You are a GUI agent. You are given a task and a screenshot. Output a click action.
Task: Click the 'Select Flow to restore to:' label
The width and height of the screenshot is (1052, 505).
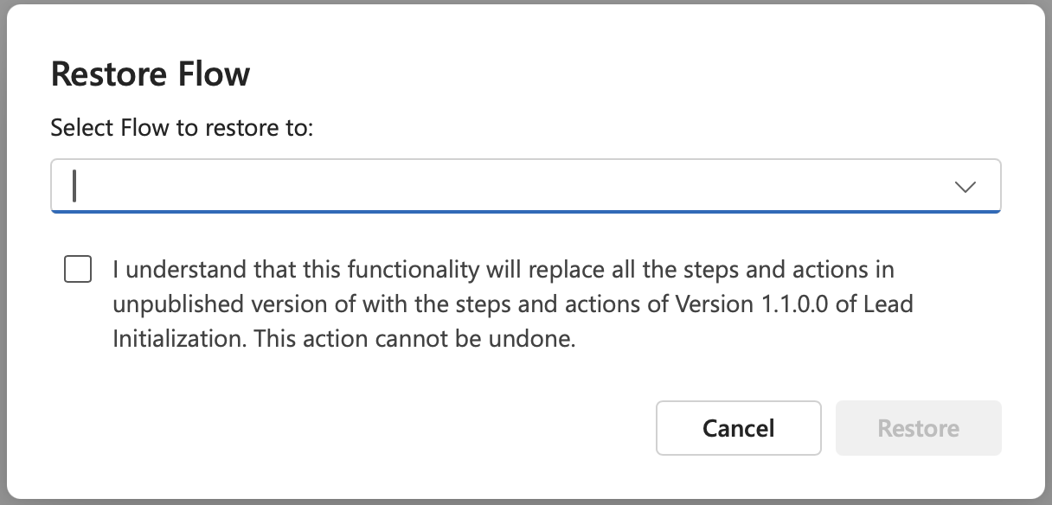pos(181,128)
